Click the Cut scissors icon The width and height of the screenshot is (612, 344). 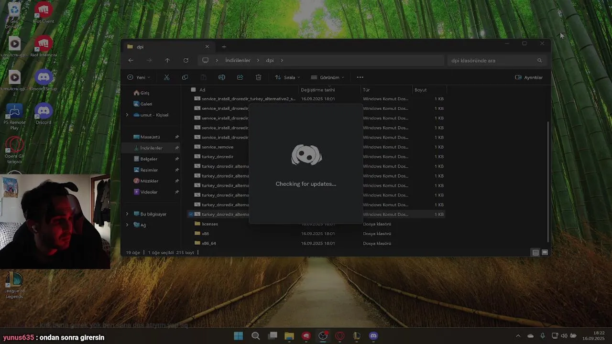pos(166,77)
